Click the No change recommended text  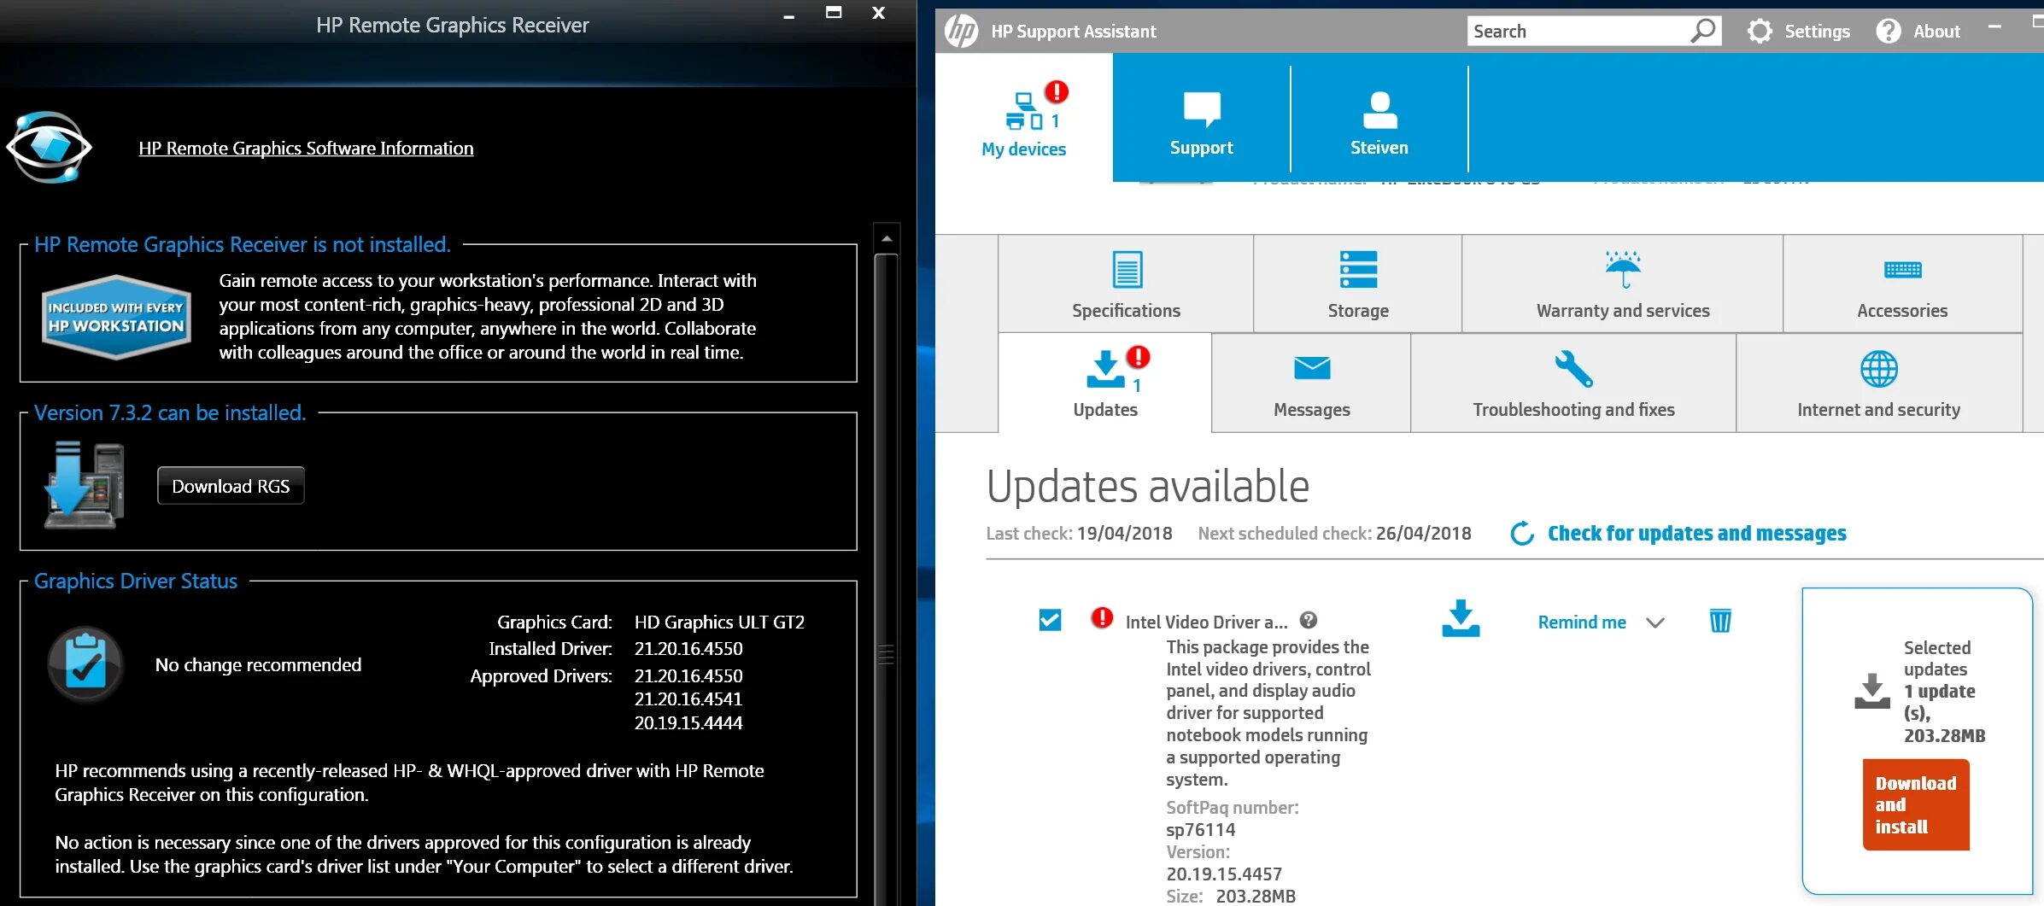tap(258, 665)
